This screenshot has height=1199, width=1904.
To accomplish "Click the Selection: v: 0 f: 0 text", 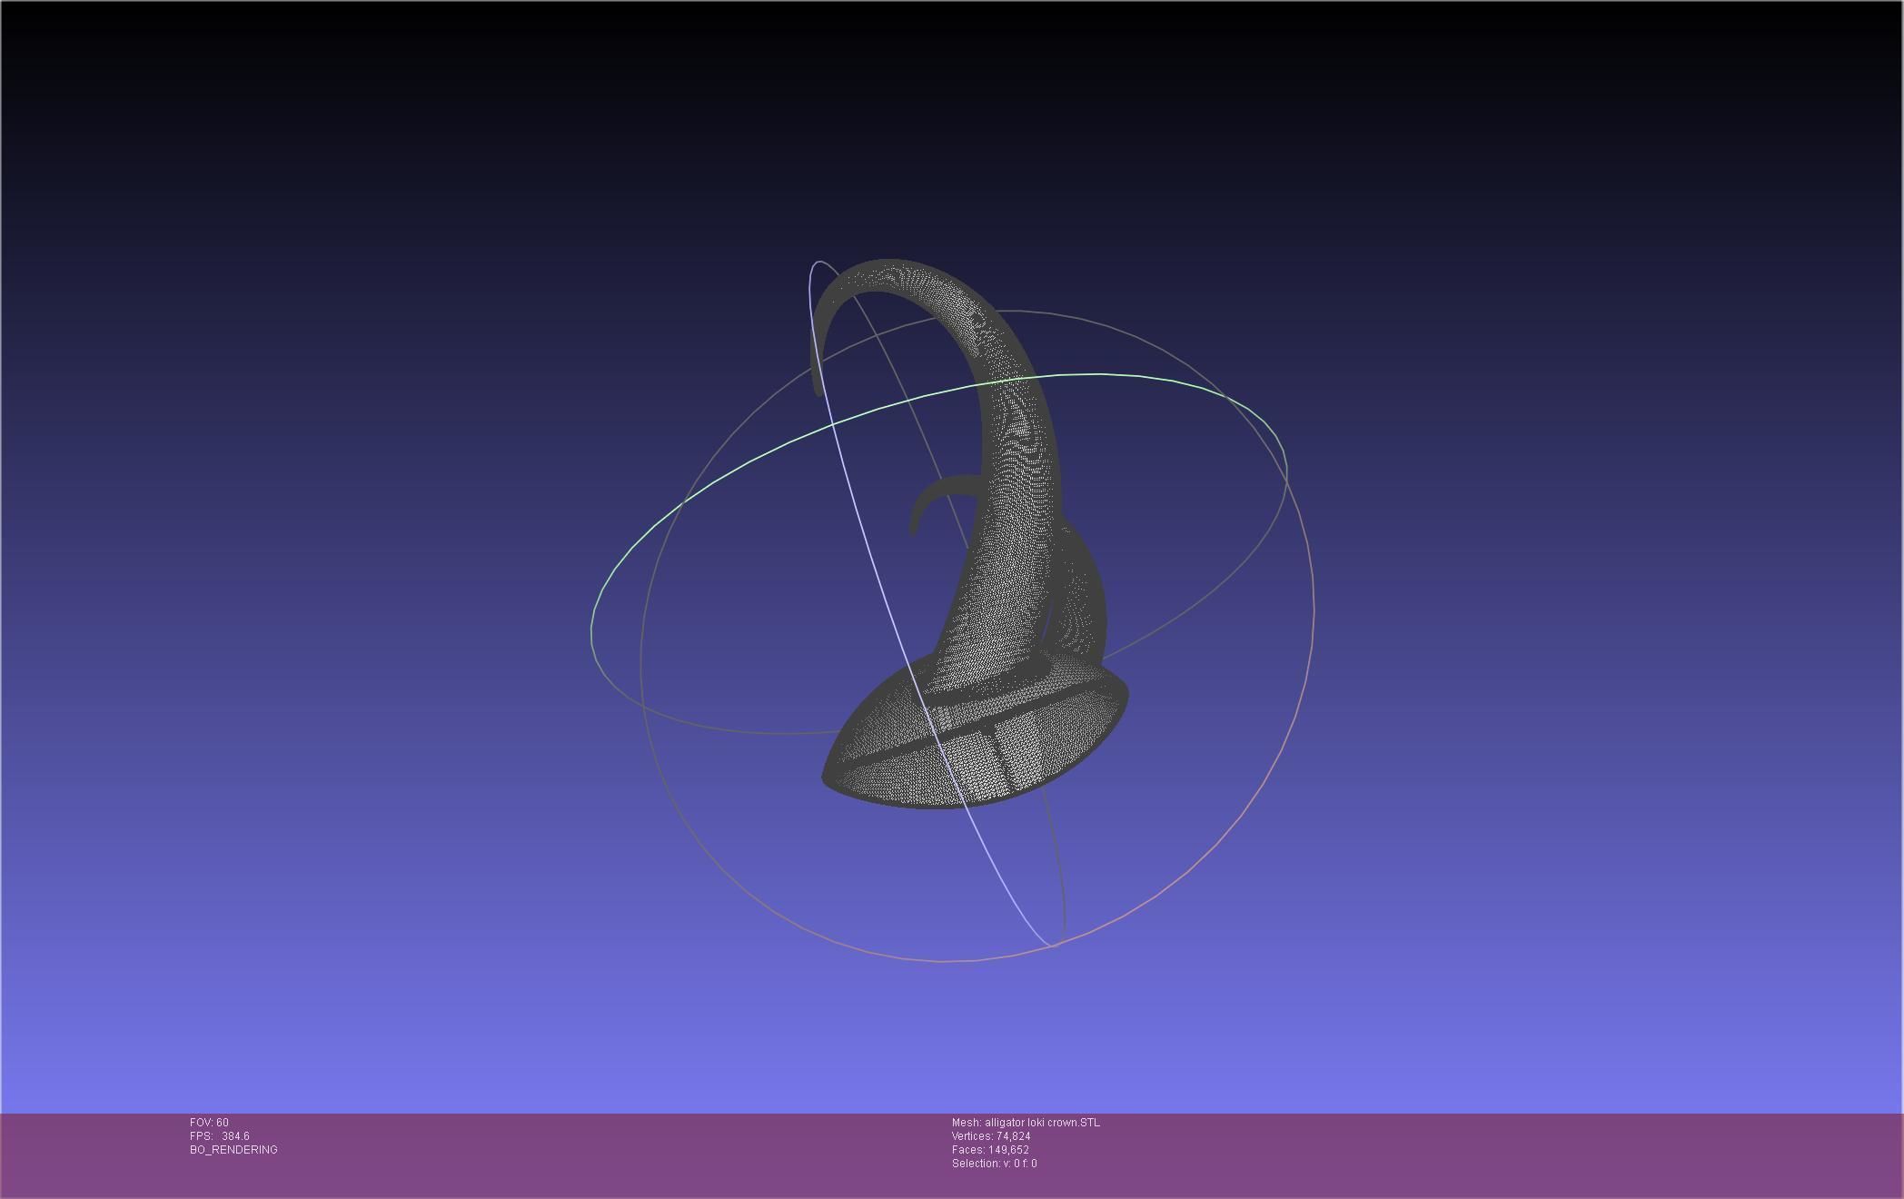I will coord(994,1164).
